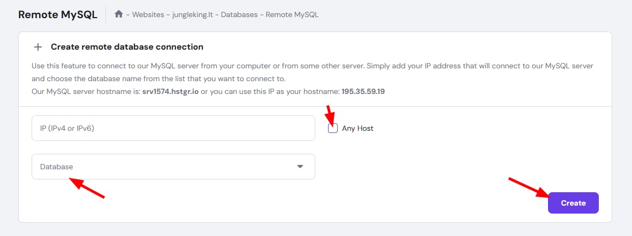
Task: Click the 'Use this feature' description paragraph
Action: pyautogui.click(x=313, y=72)
